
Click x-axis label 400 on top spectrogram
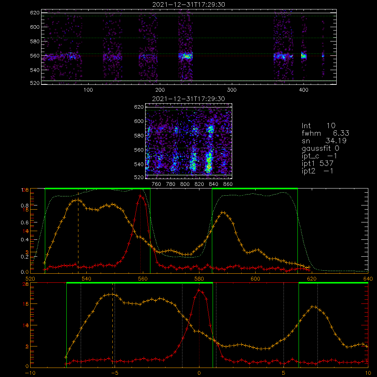pos(303,90)
